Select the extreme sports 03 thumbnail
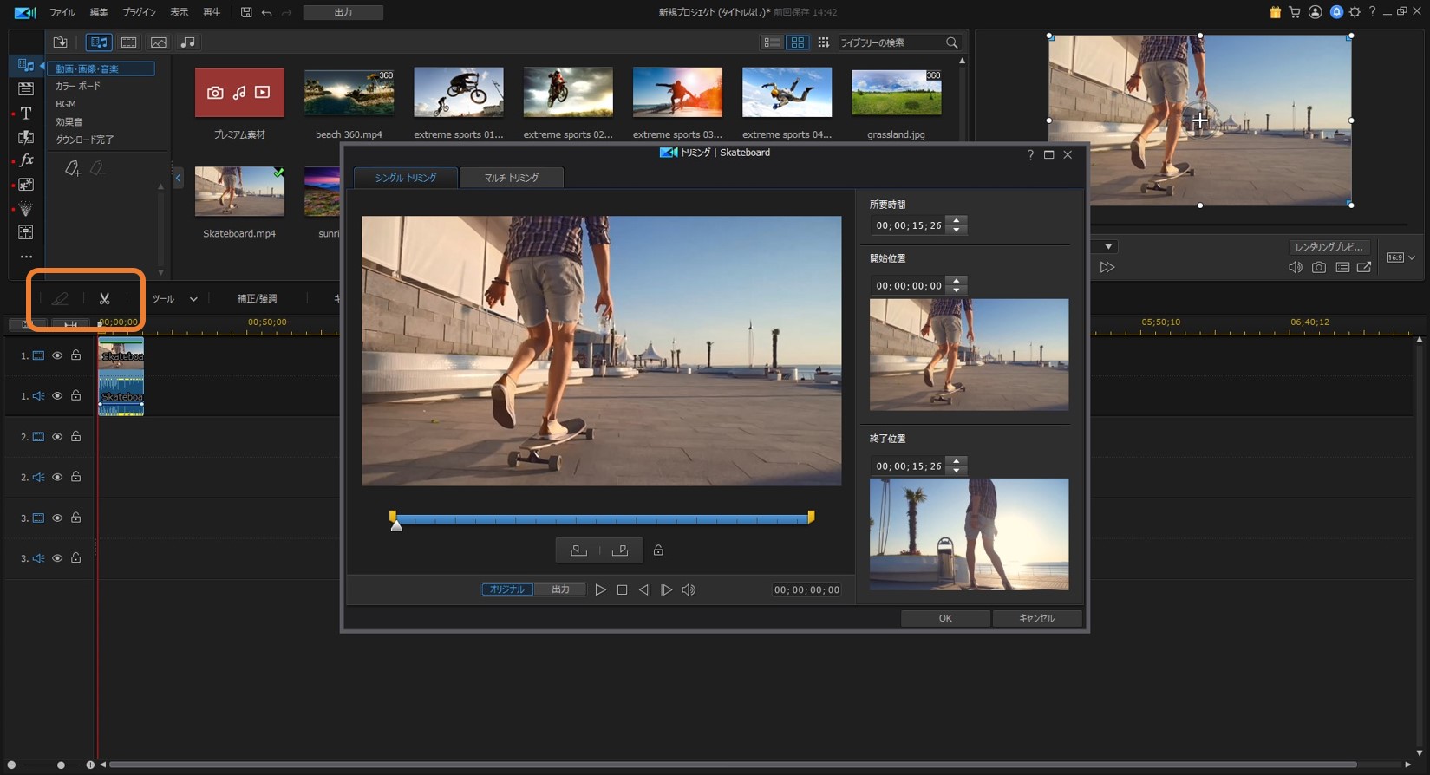The image size is (1430, 775). (677, 93)
